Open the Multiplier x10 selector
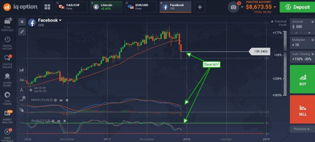The height and width of the screenshot is (142, 315). (x=302, y=42)
